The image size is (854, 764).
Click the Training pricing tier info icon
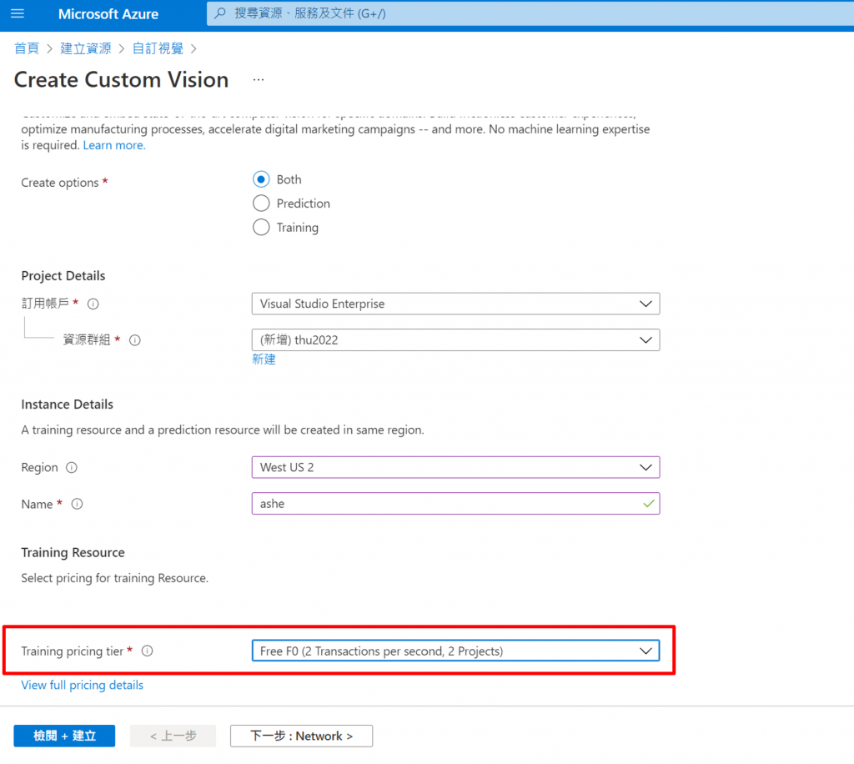148,651
